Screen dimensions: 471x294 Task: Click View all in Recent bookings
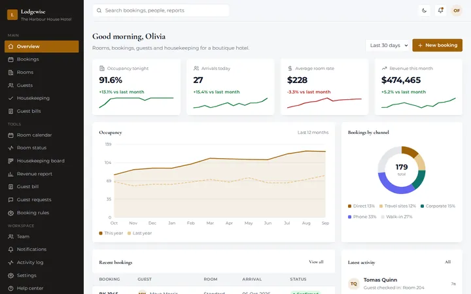pos(316,262)
